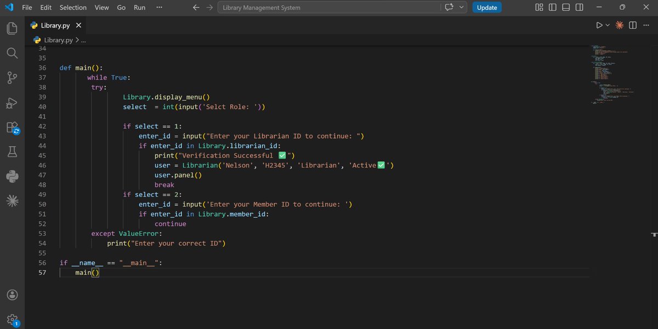658x329 pixels.
Task: Click 'main()' call on line 57
Action: click(x=87, y=273)
